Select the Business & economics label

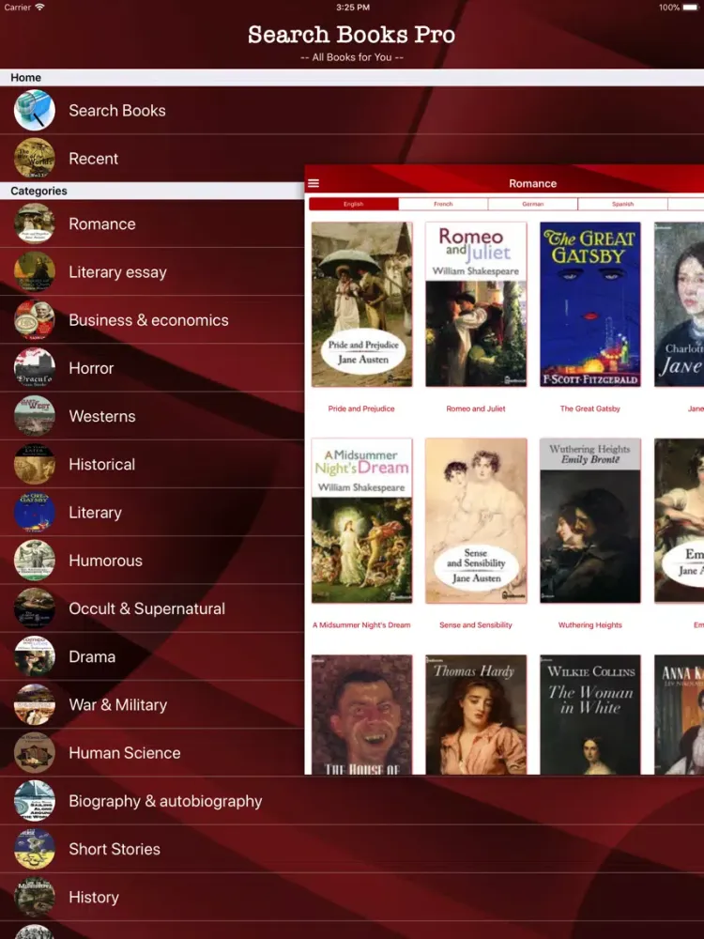148,320
